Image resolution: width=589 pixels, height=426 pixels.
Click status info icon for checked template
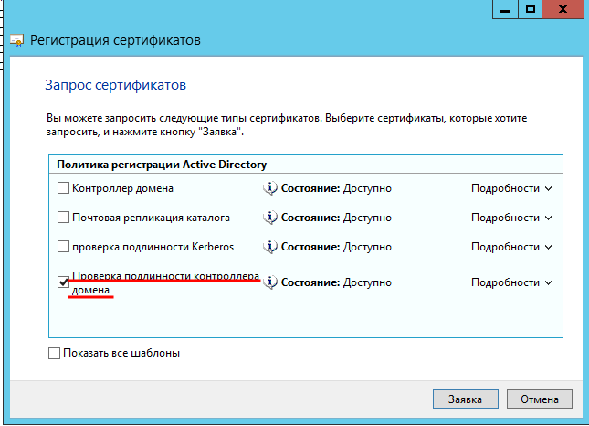click(270, 282)
